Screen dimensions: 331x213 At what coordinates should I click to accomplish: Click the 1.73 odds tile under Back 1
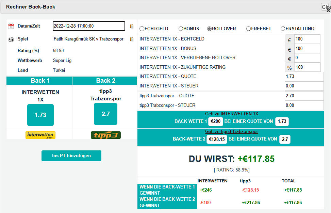(40, 115)
